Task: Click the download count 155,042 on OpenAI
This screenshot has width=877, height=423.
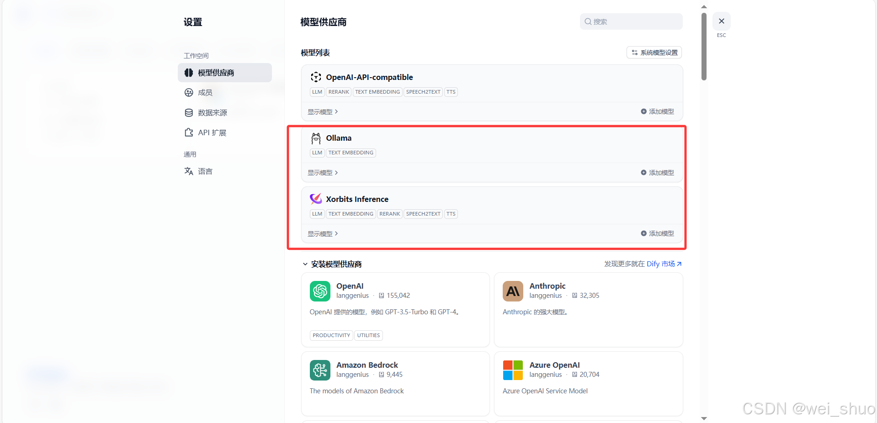Action: tap(399, 296)
